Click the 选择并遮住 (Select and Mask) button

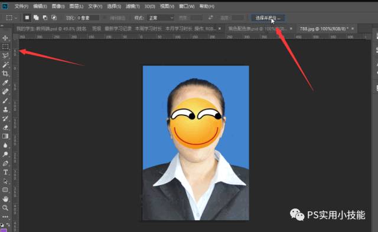(268, 18)
